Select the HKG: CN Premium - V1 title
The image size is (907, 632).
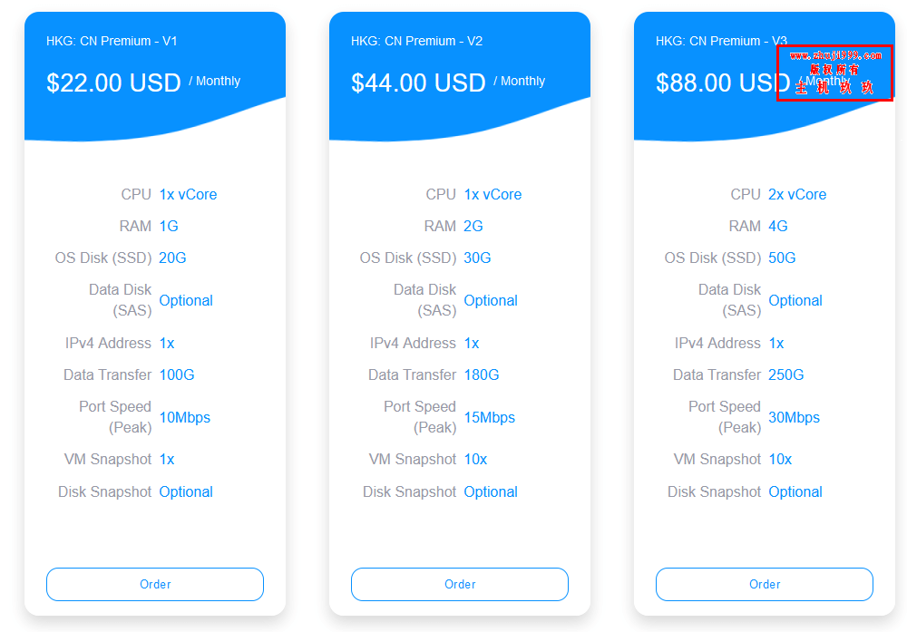coord(112,41)
